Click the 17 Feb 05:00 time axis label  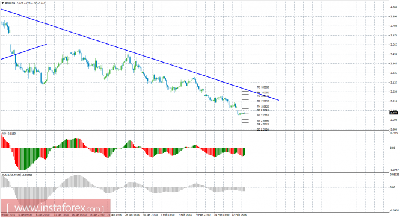pos(241,215)
